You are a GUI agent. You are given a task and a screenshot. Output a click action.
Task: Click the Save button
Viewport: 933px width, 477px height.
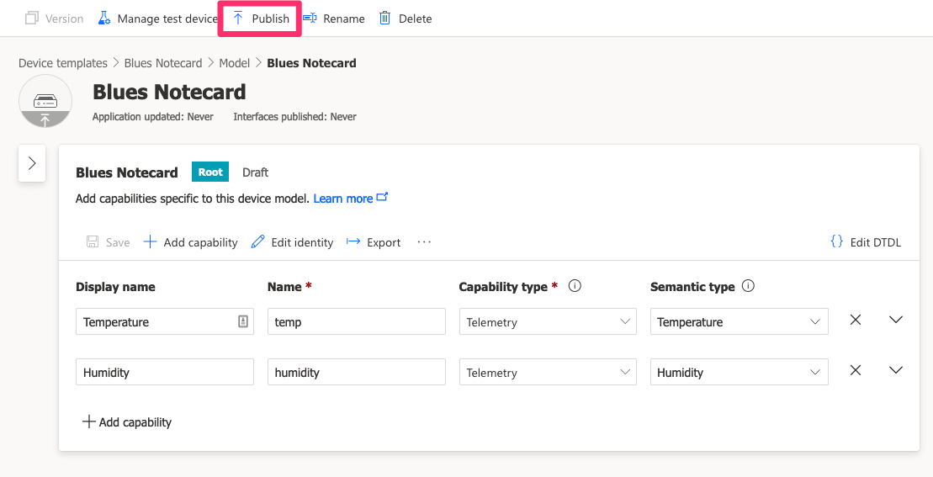point(108,242)
